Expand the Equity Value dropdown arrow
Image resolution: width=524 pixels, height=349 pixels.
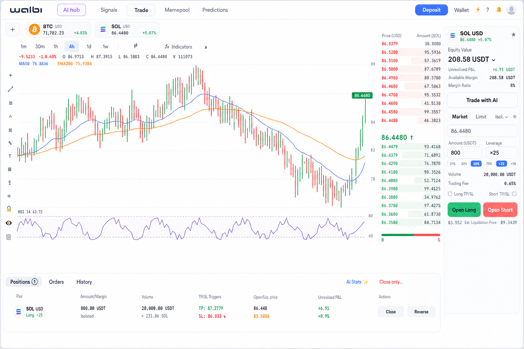point(493,60)
